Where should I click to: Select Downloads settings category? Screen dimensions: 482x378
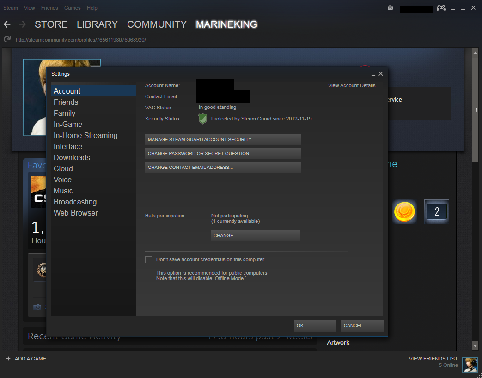coord(93,157)
